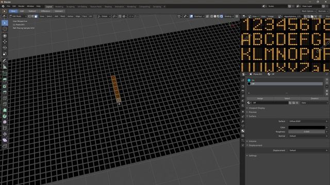Open the Overlays dropdown
Screen dimensions: 330x185
pyautogui.click(x=199, y=16)
